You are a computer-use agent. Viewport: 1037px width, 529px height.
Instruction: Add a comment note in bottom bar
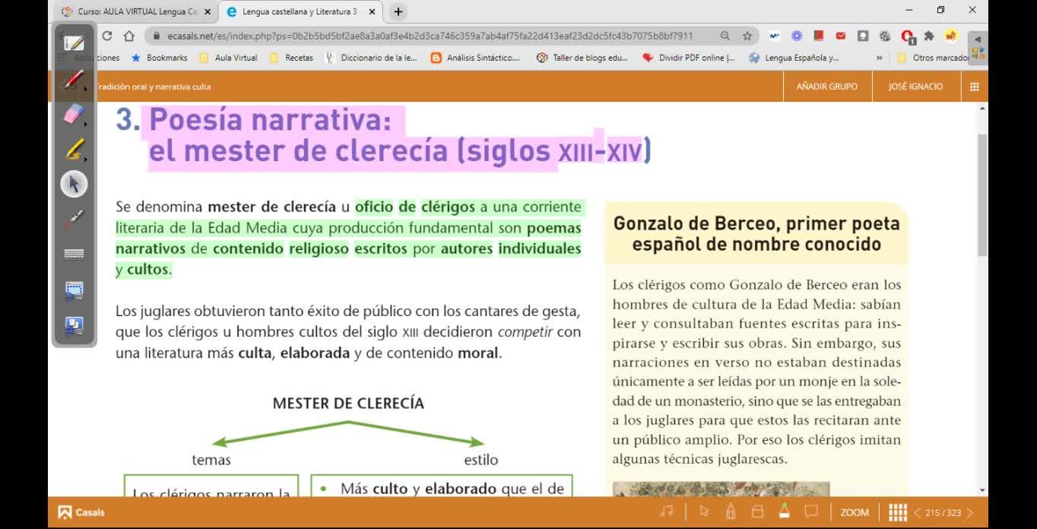point(811,512)
